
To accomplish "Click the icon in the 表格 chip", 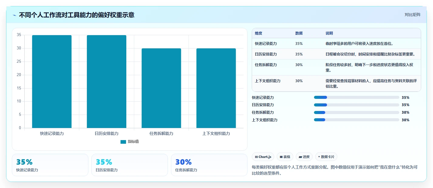I will (x=281, y=157).
